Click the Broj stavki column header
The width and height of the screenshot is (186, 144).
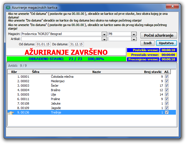[153, 72]
